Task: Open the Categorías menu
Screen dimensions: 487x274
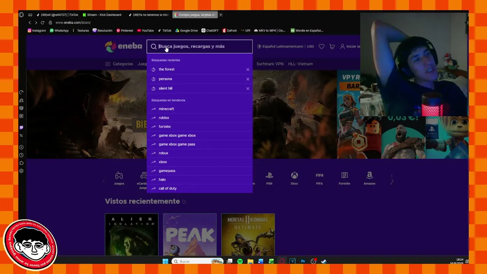Action: (119, 64)
